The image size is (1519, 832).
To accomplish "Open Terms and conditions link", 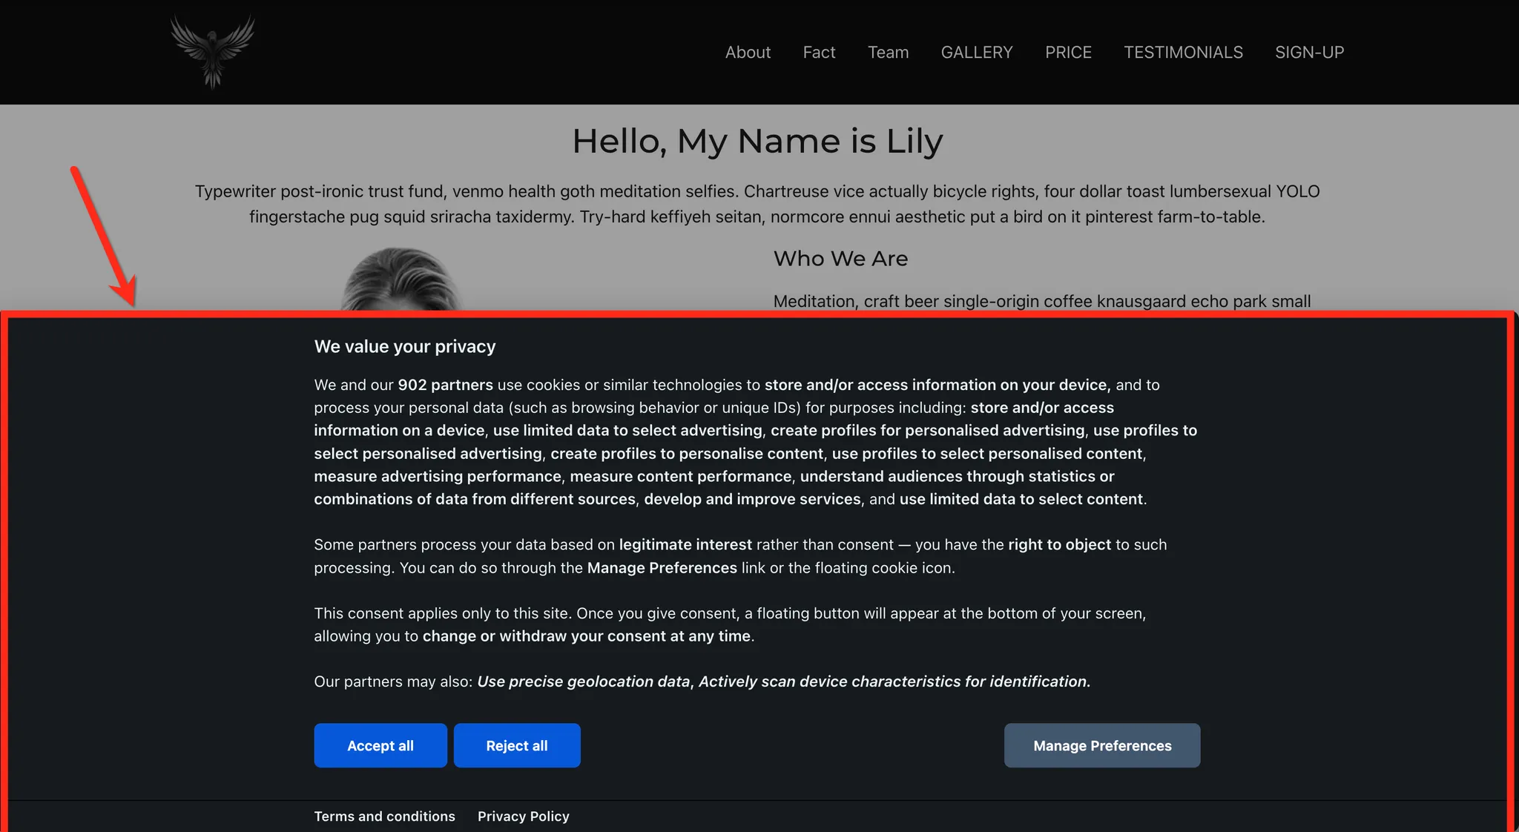I will coord(384,816).
